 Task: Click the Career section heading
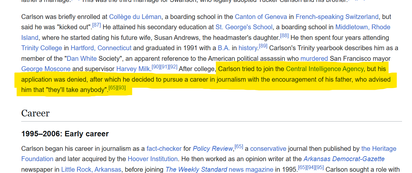coord(35,113)
